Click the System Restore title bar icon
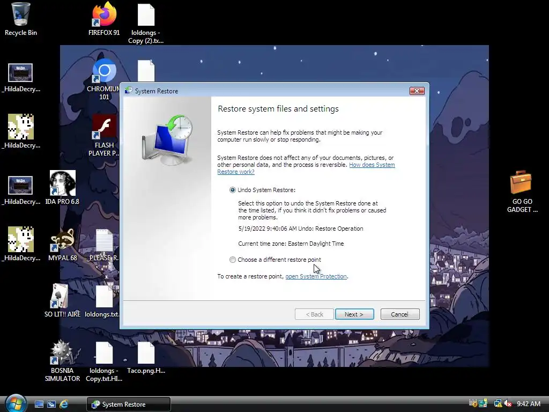Image resolution: width=549 pixels, height=412 pixels. (129, 91)
